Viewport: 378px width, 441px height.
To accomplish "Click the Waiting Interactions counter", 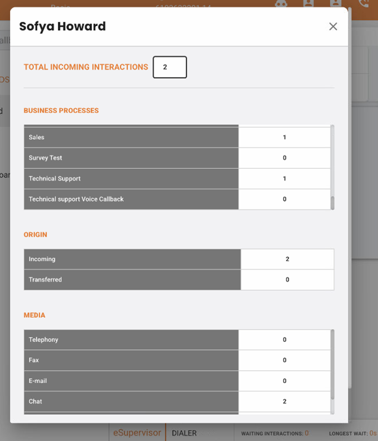I will tap(275, 433).
